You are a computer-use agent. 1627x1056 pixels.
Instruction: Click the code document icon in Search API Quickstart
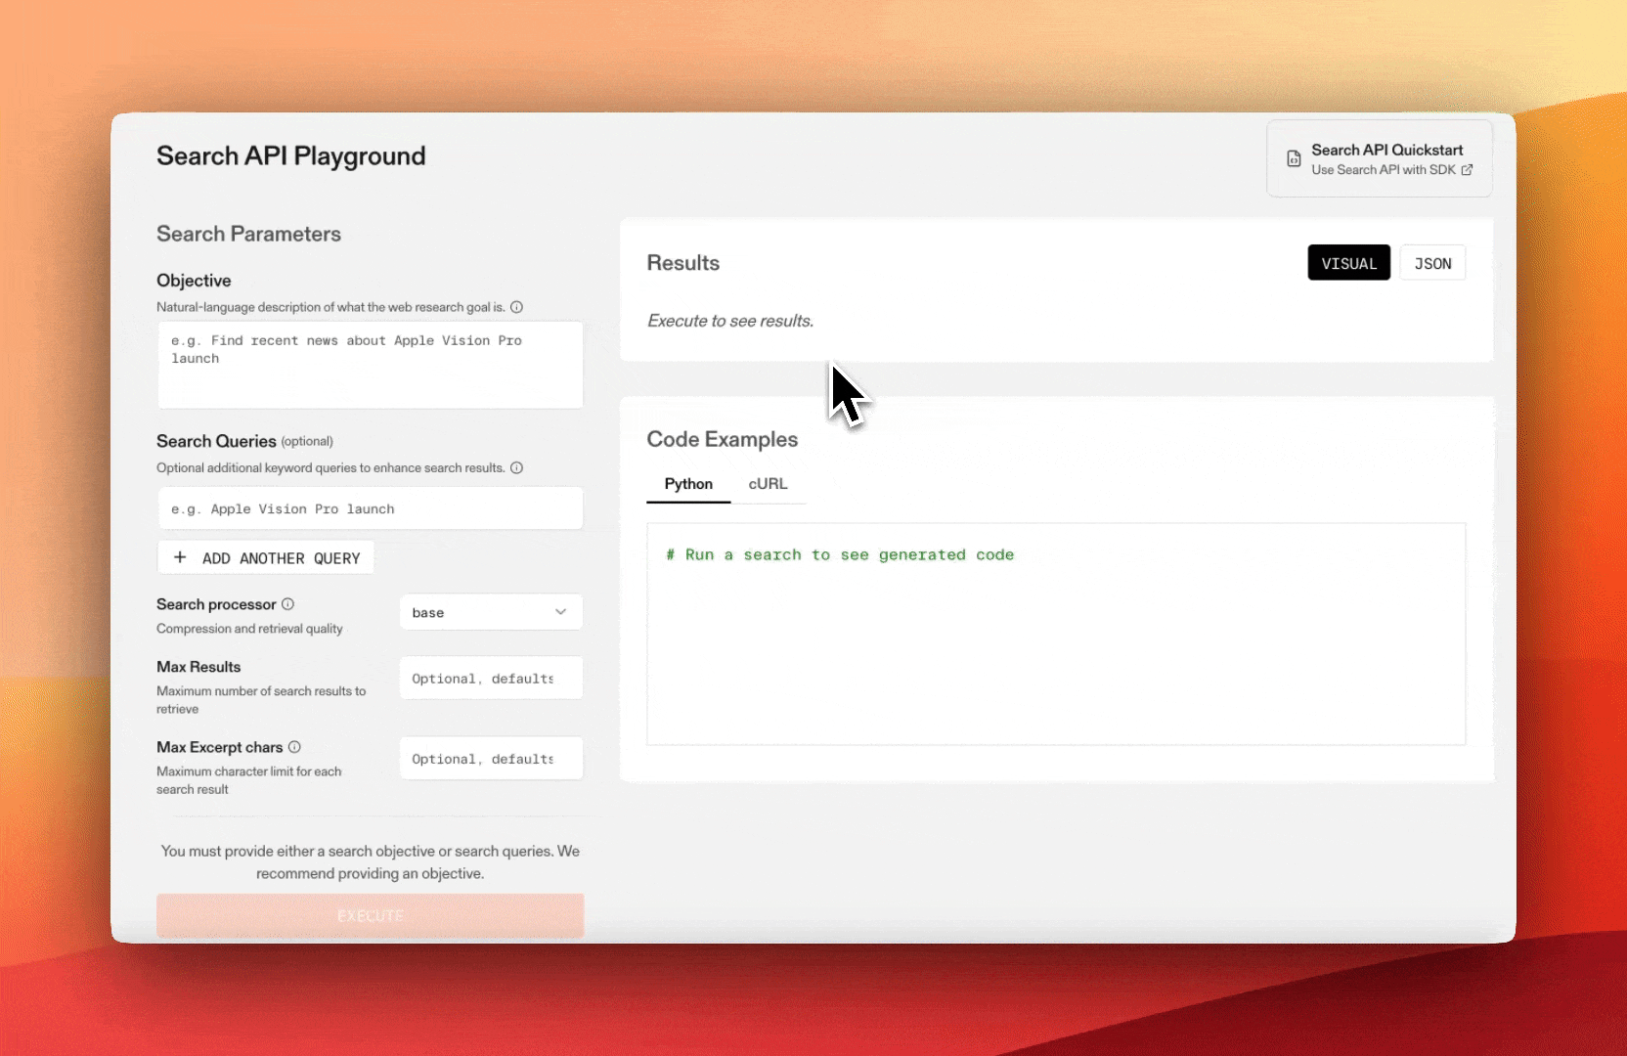pos(1295,158)
